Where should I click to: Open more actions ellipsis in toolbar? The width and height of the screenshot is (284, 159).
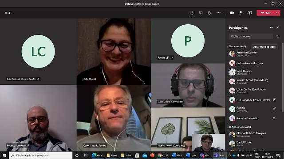[219, 13]
